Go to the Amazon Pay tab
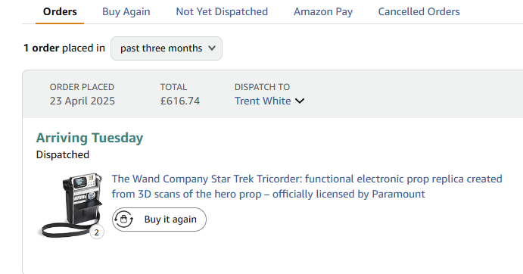This screenshot has width=523, height=274. pos(323,11)
